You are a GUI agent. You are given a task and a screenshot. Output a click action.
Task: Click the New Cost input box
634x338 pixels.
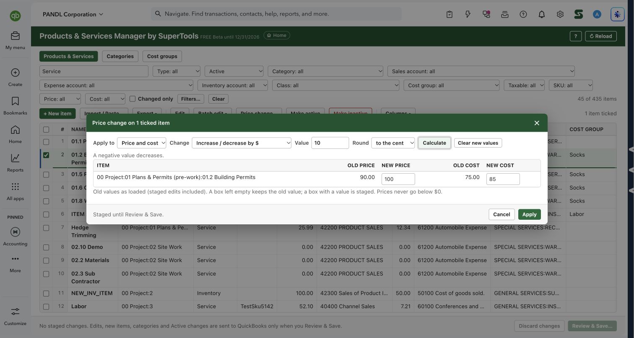503,179
